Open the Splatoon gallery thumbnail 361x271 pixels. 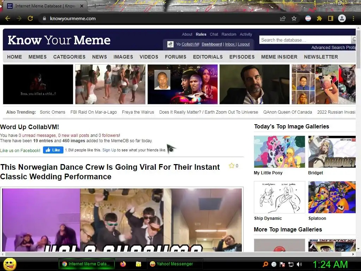tap(332, 197)
